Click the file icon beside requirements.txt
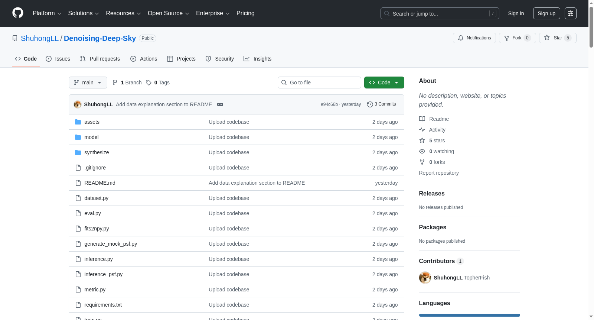 point(78,305)
